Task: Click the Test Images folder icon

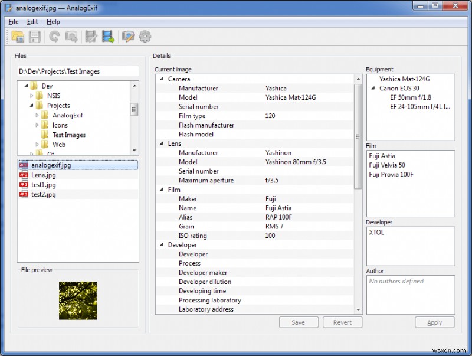Action: pos(45,135)
